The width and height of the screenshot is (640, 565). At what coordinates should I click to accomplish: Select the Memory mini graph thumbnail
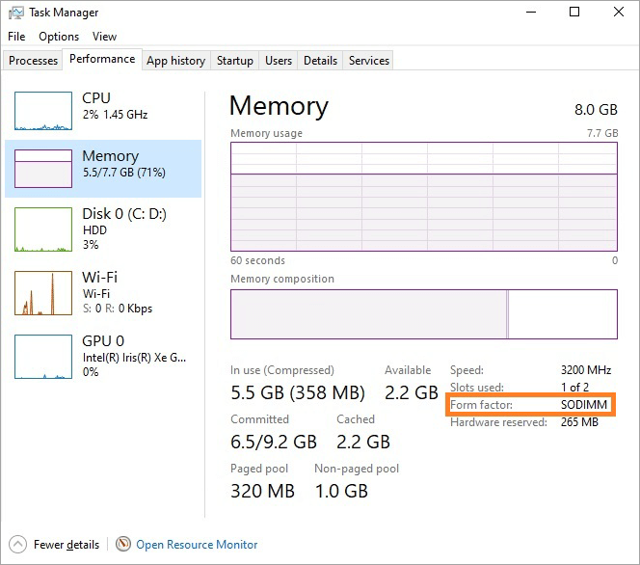coord(43,169)
